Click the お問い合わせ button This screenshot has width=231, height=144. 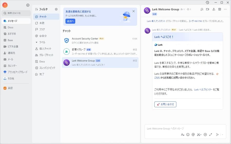pos(165,104)
